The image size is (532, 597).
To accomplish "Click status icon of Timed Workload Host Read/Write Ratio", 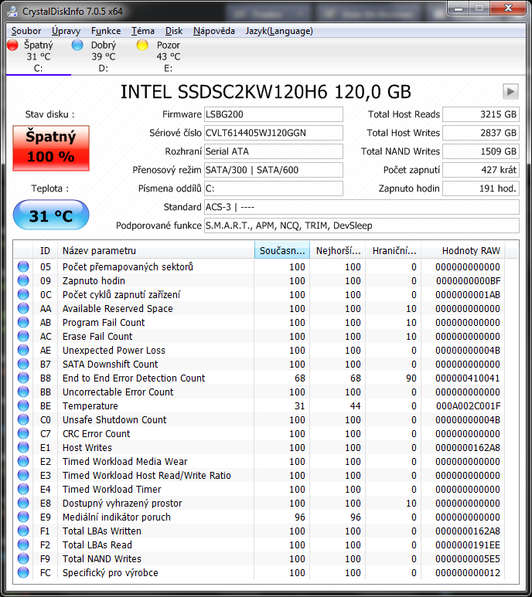I will (x=23, y=475).
